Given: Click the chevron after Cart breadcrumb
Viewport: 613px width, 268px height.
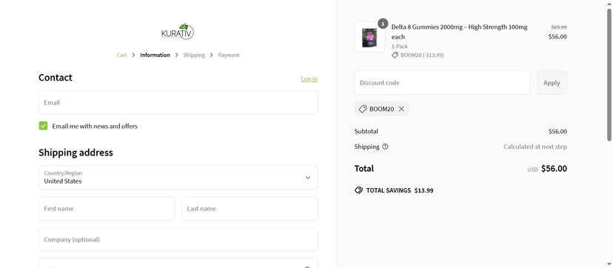Looking at the screenshot, I should coord(133,55).
